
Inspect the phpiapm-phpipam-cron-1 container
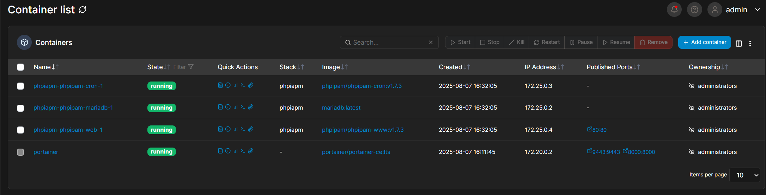[x=228, y=85]
